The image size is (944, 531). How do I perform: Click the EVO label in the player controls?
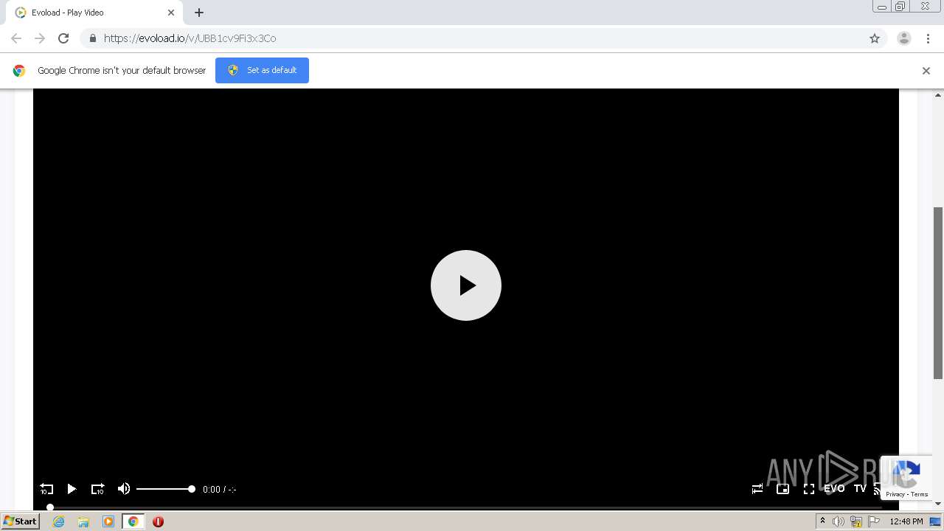[x=834, y=489]
